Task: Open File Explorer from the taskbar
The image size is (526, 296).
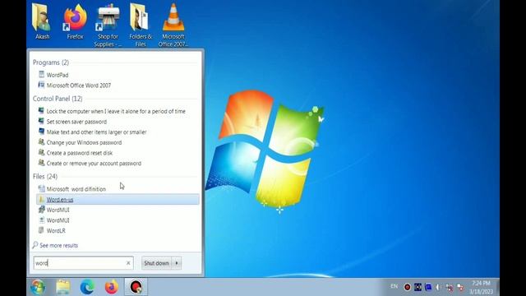Action: pos(62,287)
